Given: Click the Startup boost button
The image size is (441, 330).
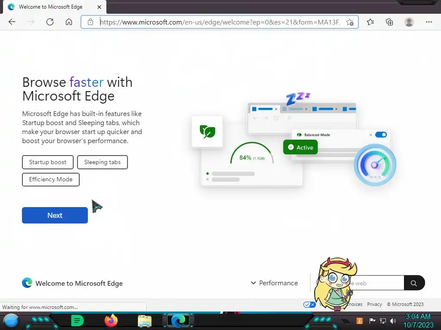Looking at the screenshot, I should pos(48,162).
